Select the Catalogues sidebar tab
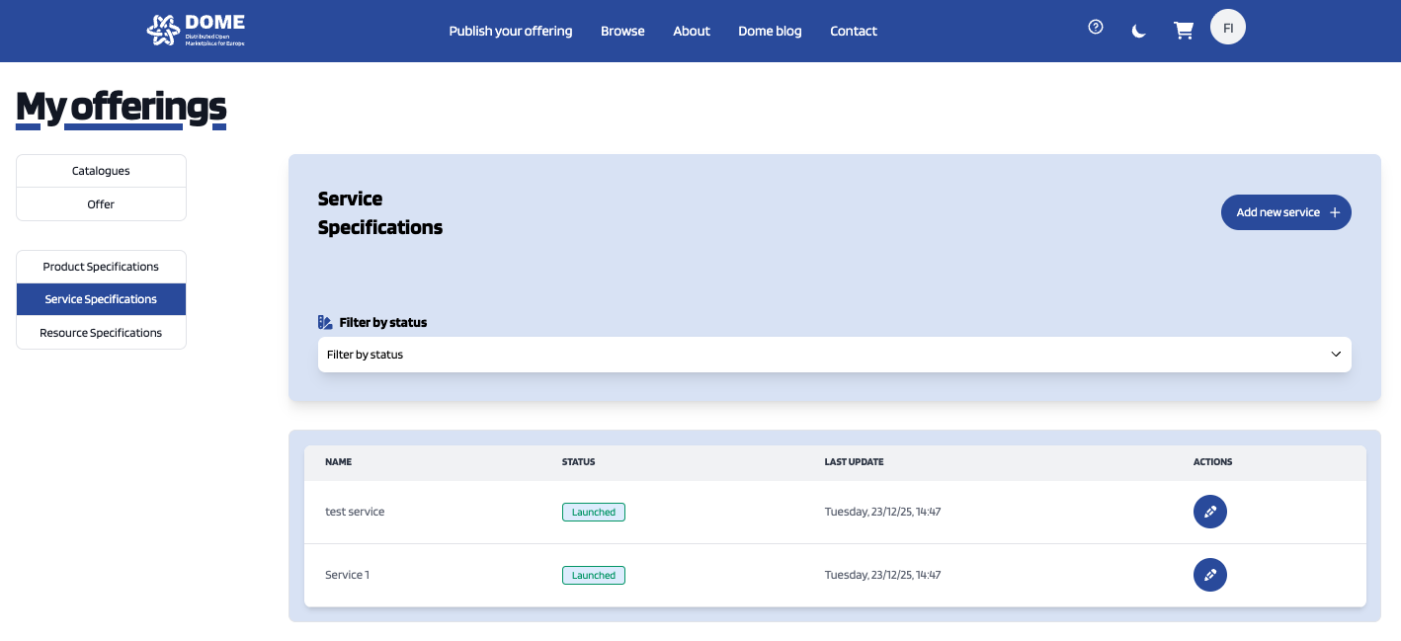Screen dimensions: 1401x641 (101, 171)
